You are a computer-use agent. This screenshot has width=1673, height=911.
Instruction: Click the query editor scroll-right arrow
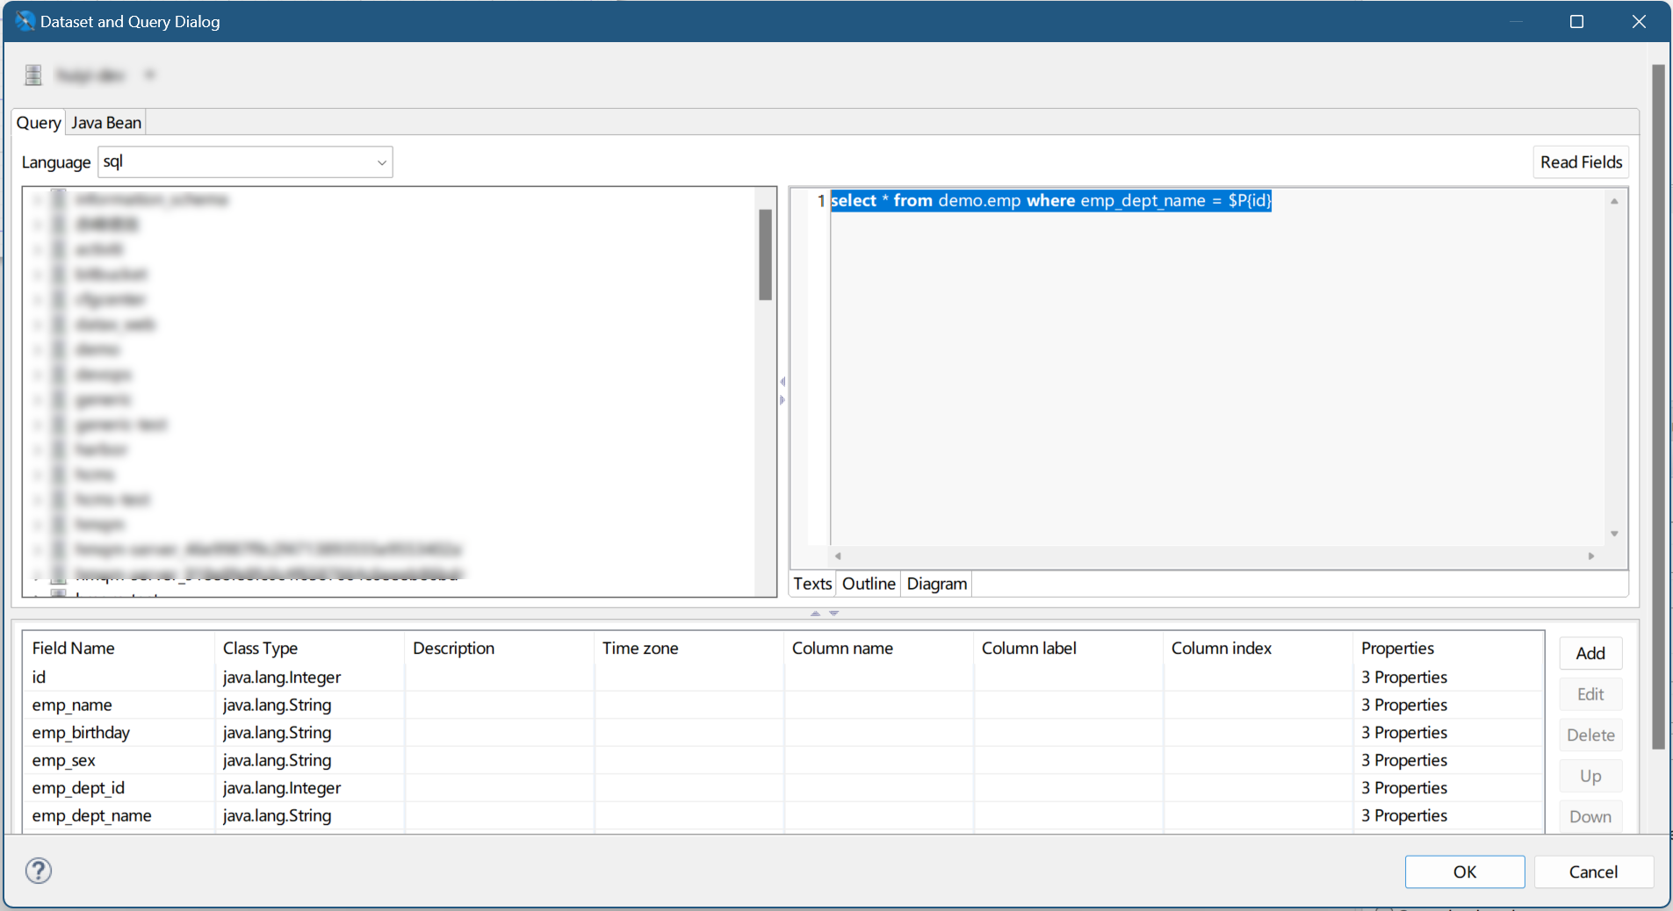(x=1591, y=556)
